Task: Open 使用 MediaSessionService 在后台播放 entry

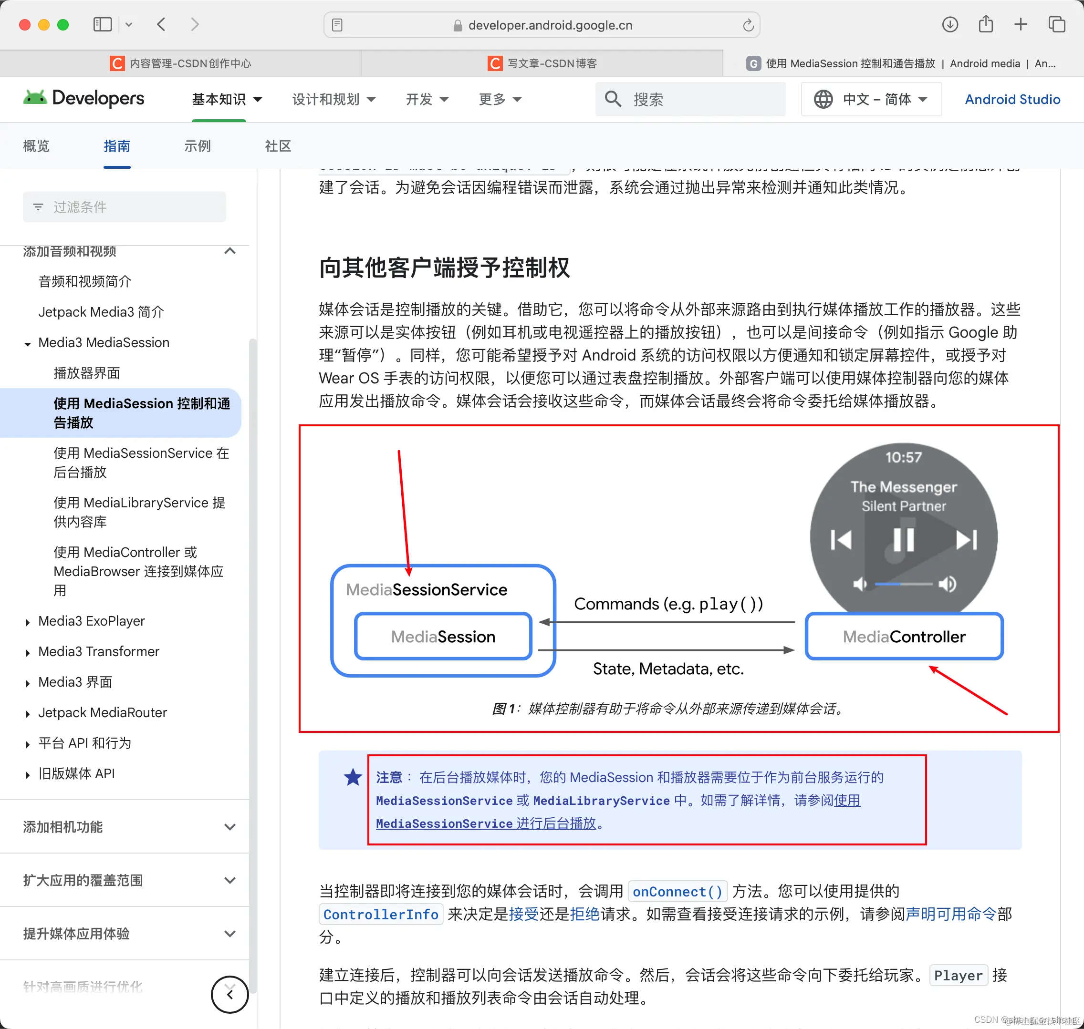Action: tap(142, 463)
